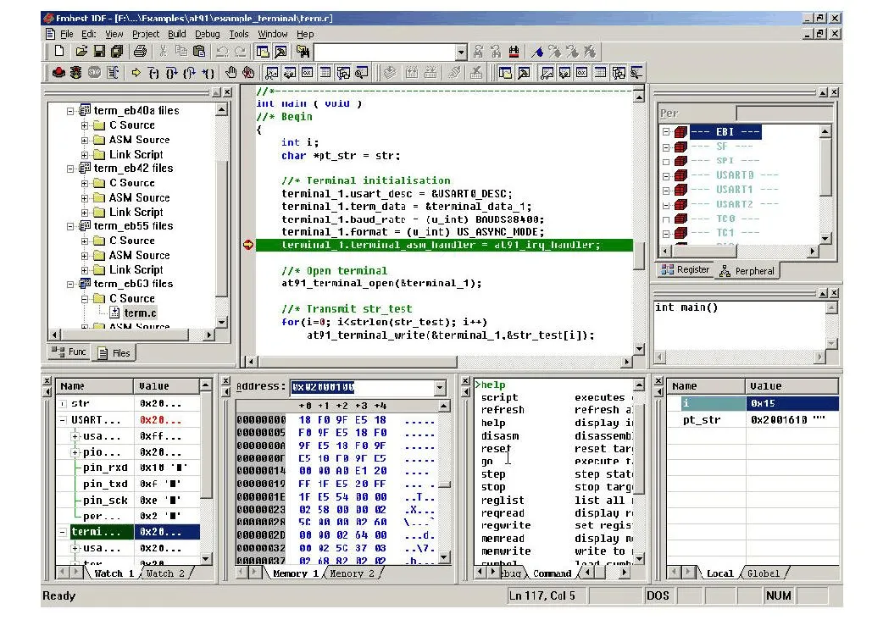Click the Paste clipboard icon
The width and height of the screenshot is (872, 620).
pyautogui.click(x=198, y=52)
